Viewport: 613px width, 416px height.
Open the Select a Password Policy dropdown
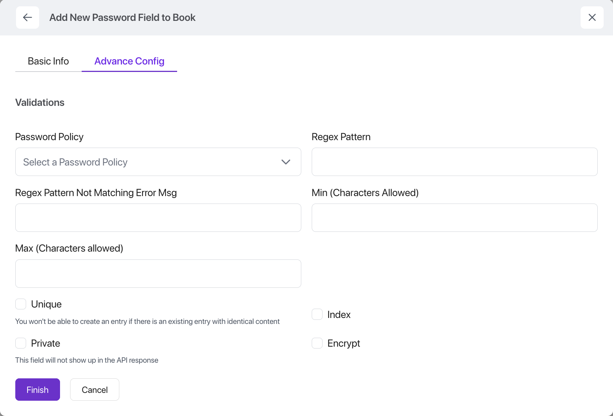[x=149, y=162]
